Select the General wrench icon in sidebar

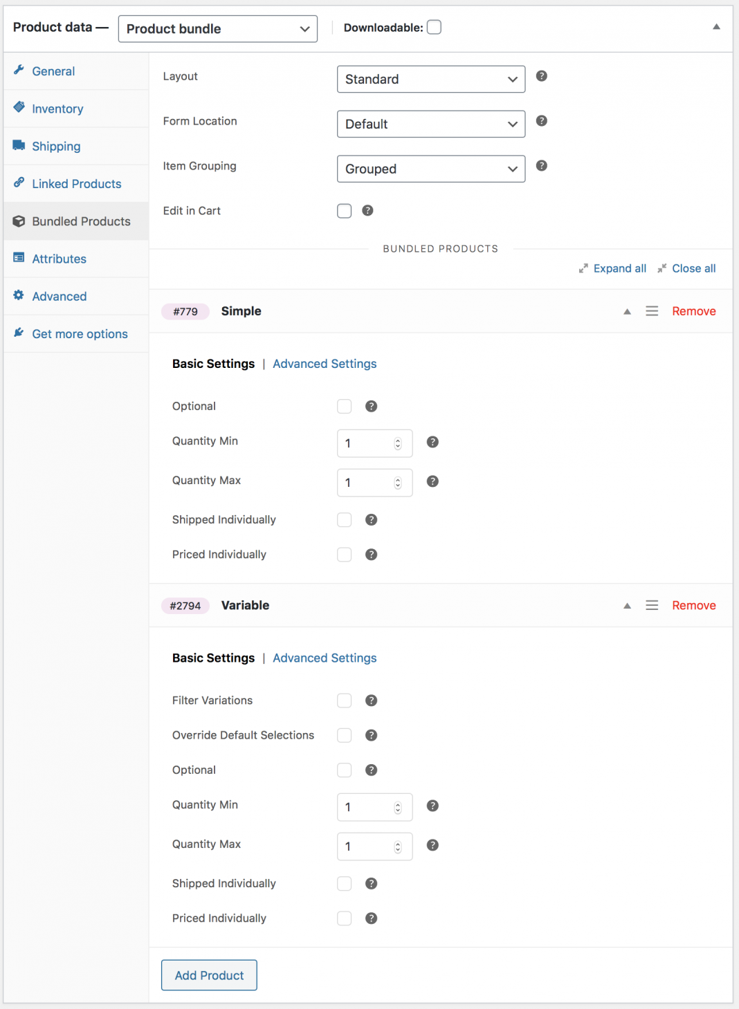tap(20, 70)
